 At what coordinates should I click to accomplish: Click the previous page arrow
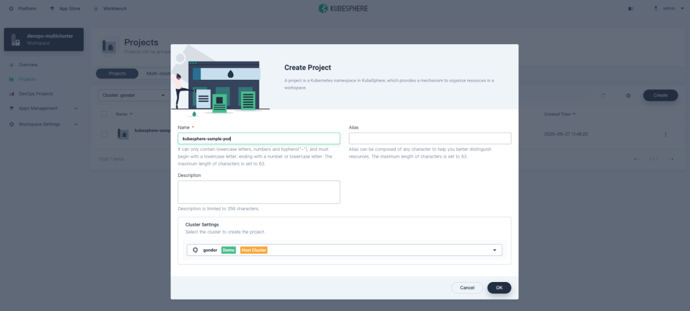[x=636, y=159]
